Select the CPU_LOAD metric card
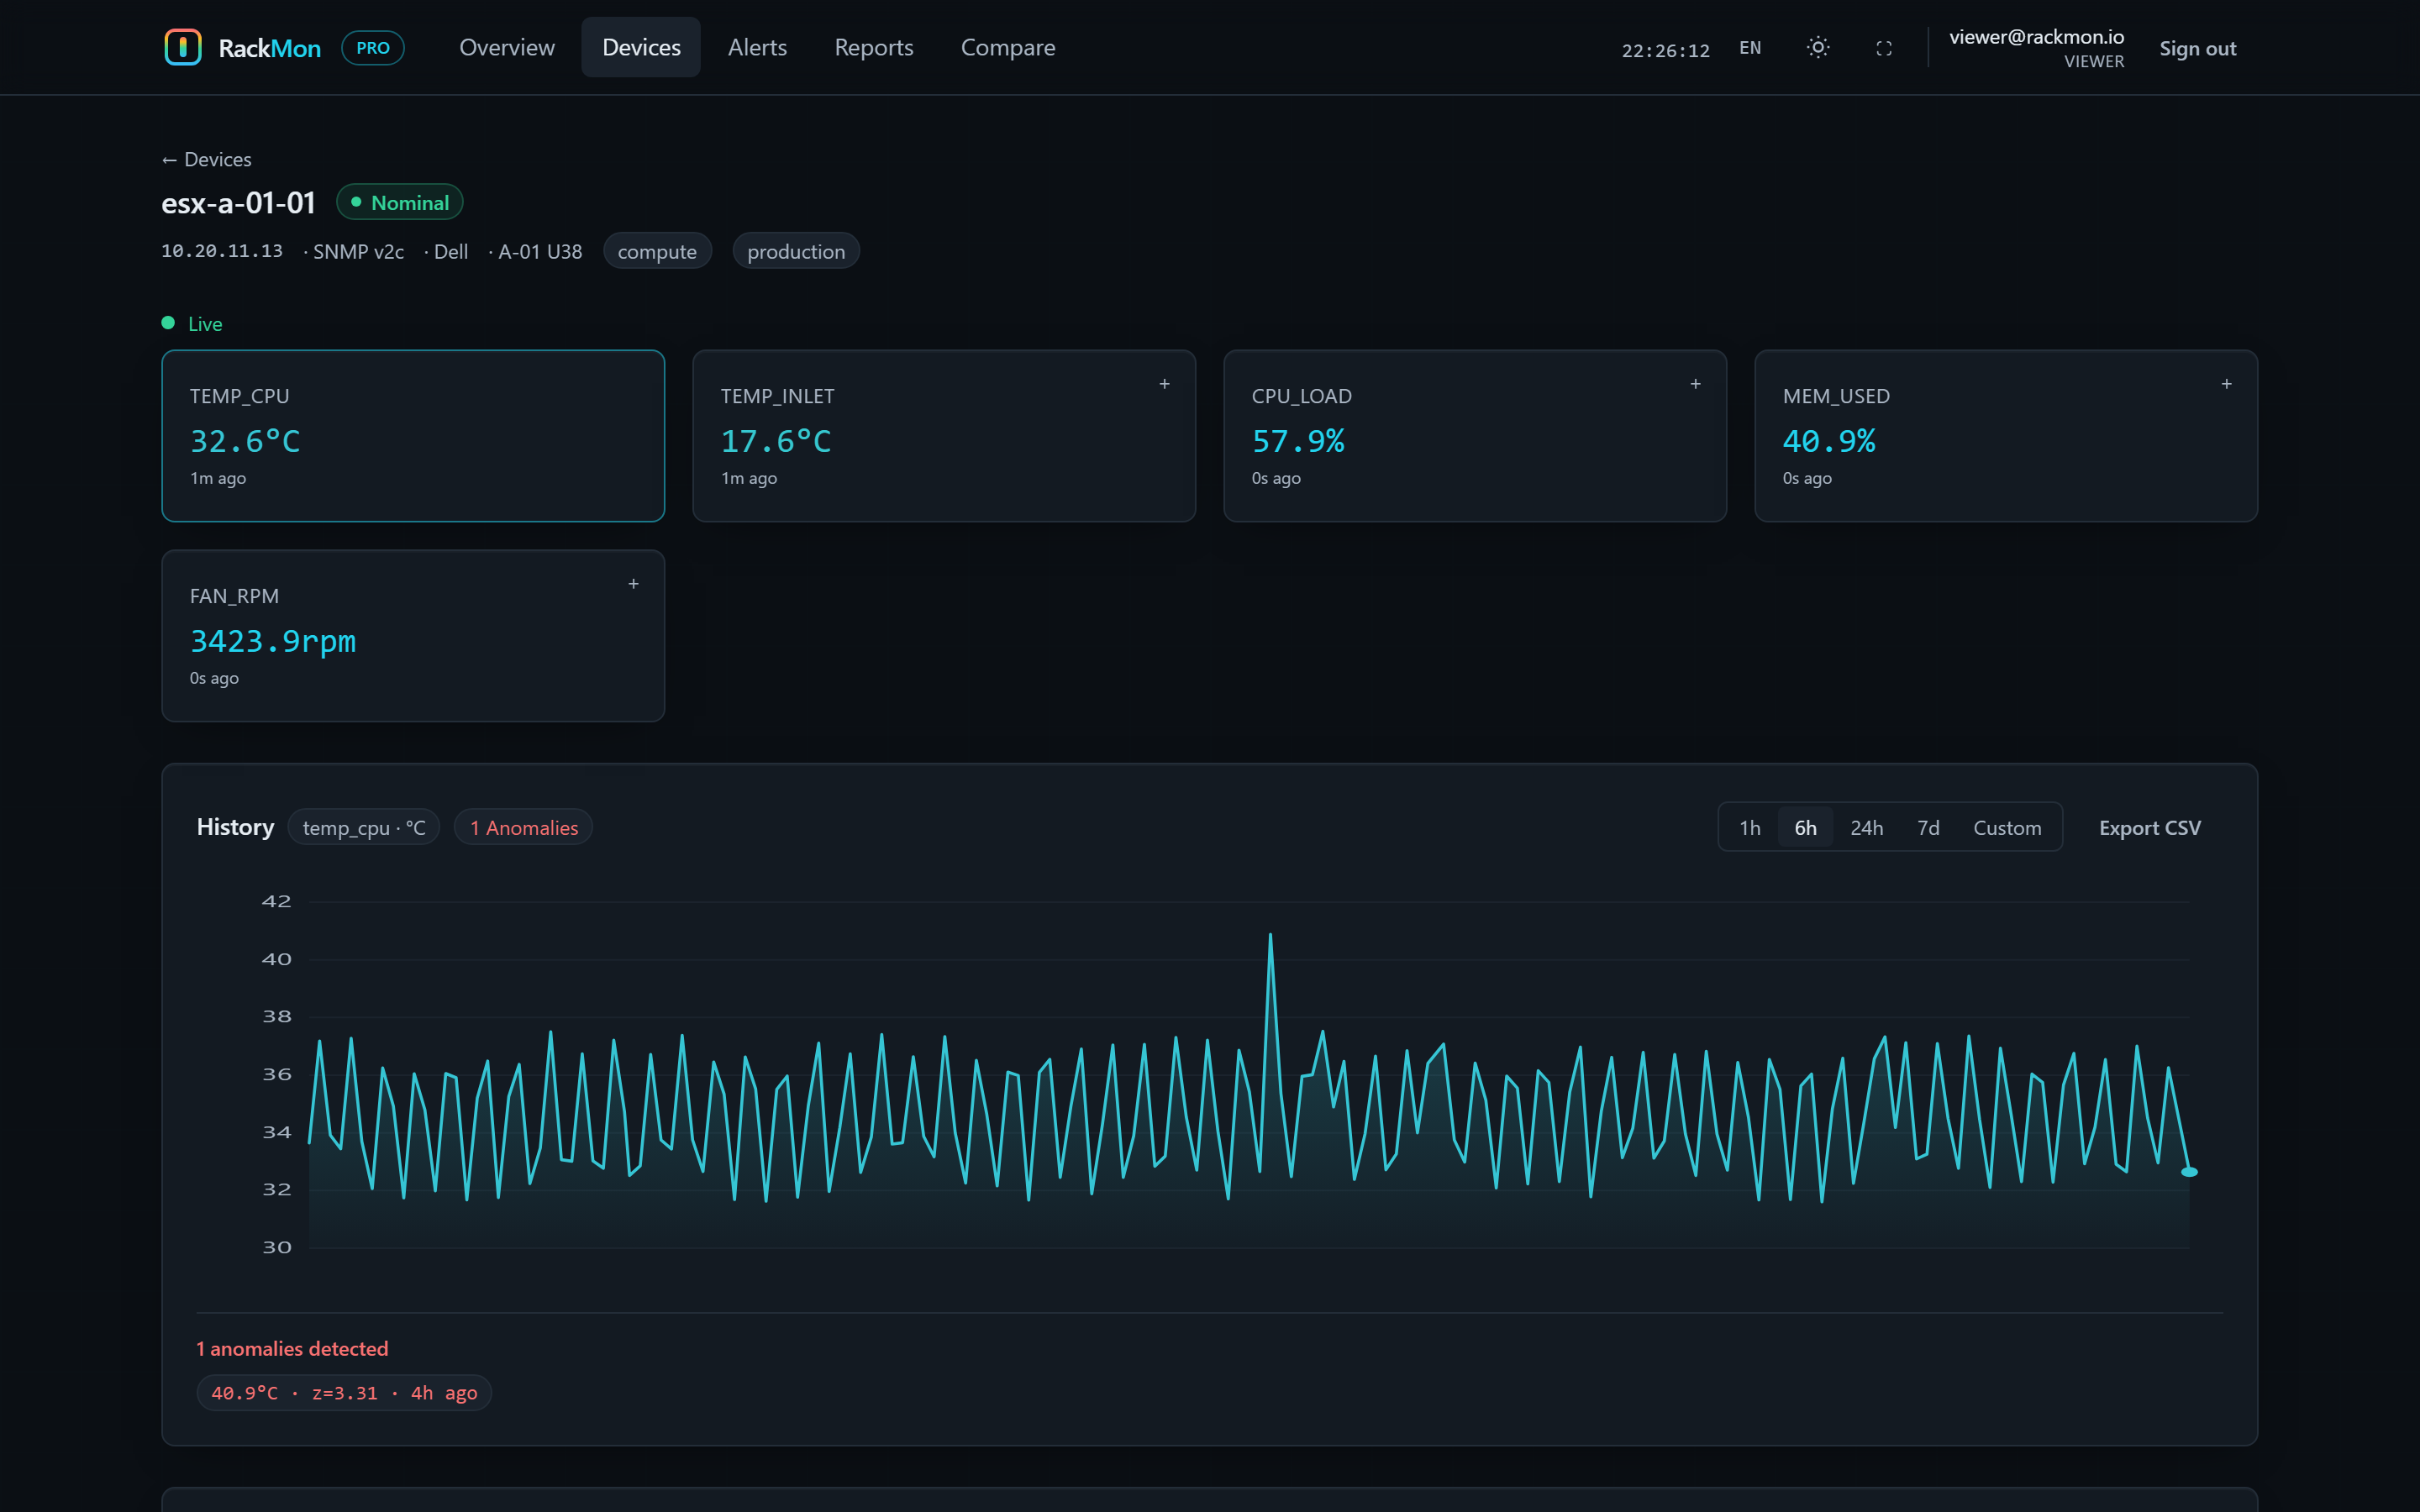 pyautogui.click(x=1475, y=436)
